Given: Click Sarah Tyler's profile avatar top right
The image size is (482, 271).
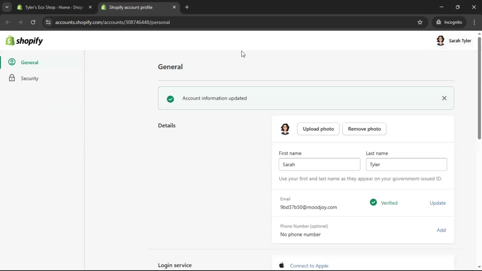Looking at the screenshot, I should (x=441, y=40).
